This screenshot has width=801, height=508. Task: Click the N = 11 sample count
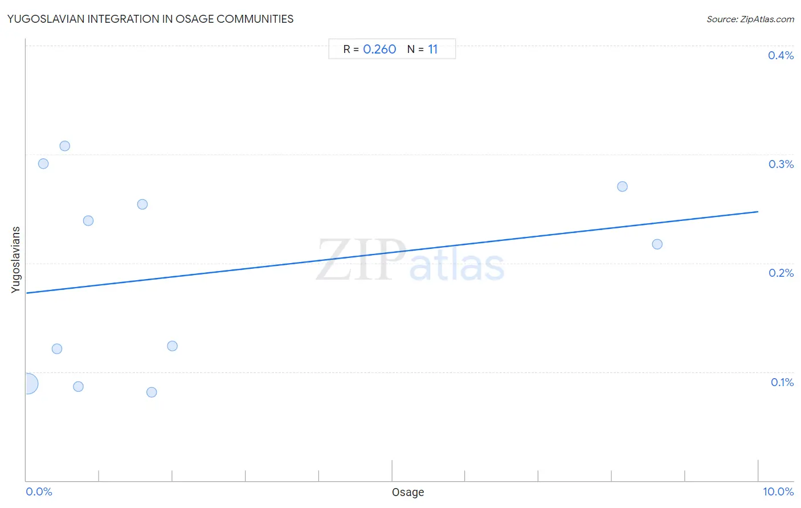[x=423, y=49]
